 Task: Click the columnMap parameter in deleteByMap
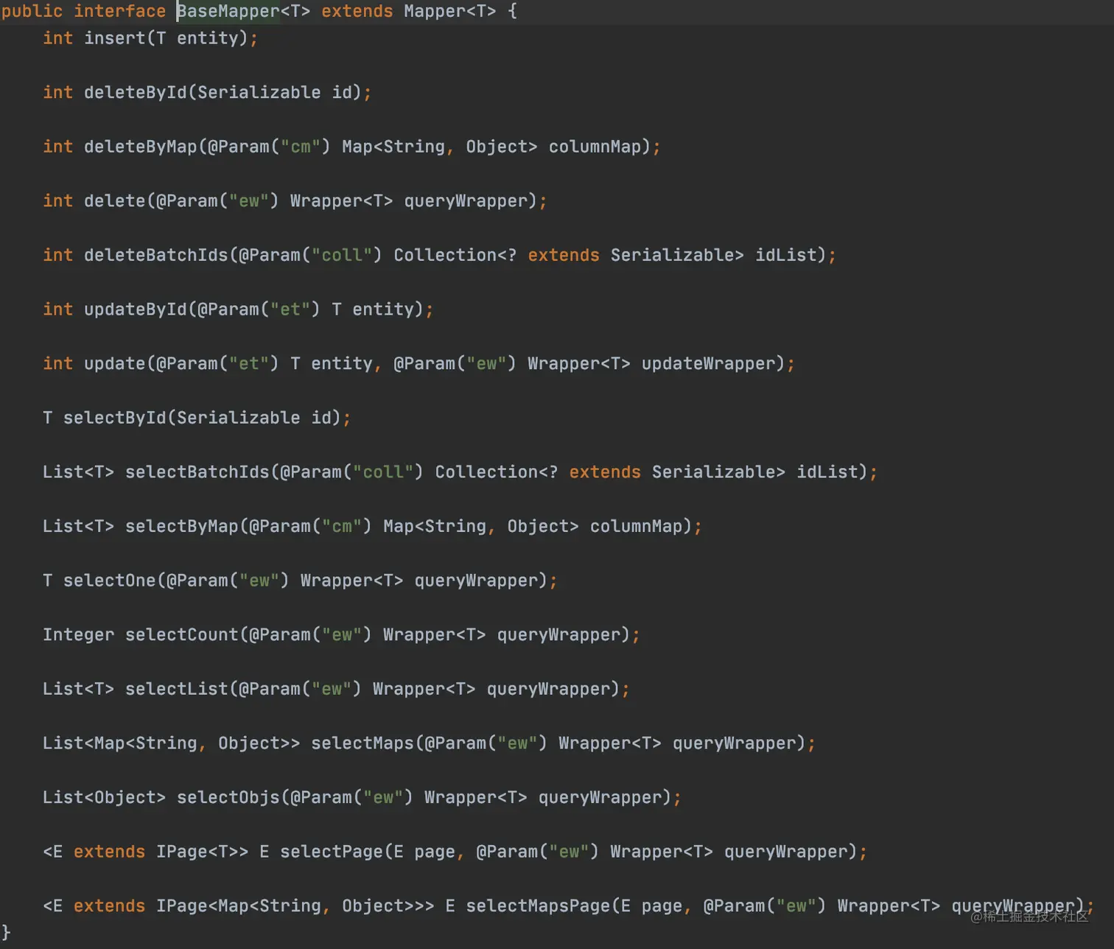click(595, 147)
